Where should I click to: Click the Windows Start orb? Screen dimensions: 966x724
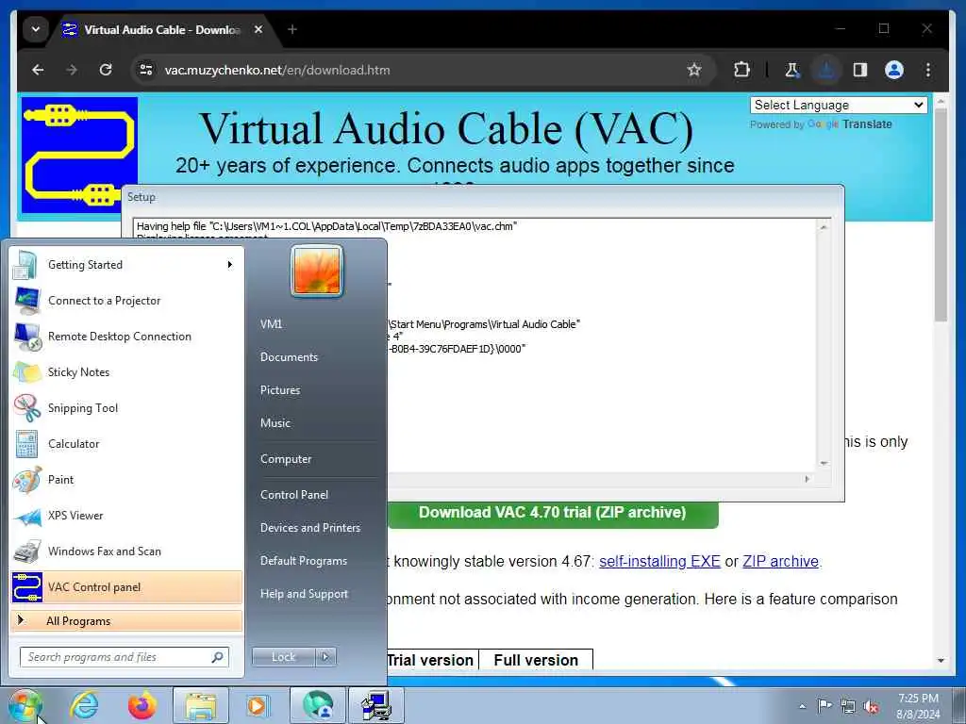25,705
